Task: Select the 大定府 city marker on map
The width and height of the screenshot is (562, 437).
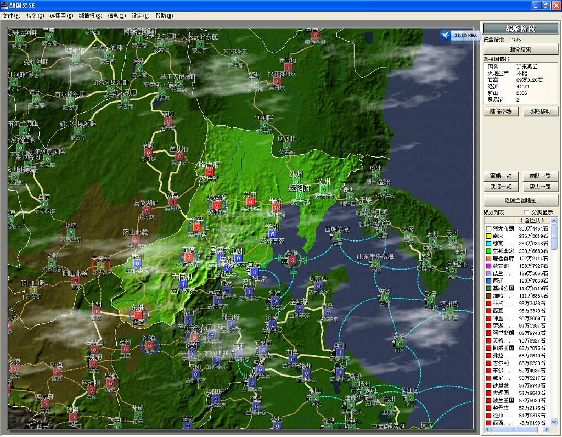Action: click(x=216, y=205)
